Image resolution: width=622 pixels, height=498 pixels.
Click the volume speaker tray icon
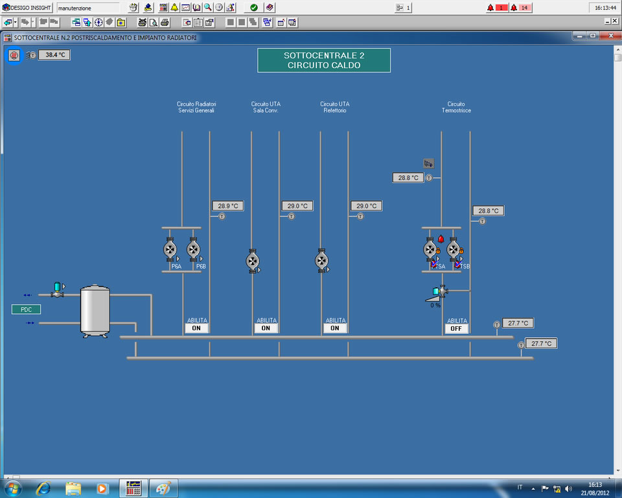(569, 489)
